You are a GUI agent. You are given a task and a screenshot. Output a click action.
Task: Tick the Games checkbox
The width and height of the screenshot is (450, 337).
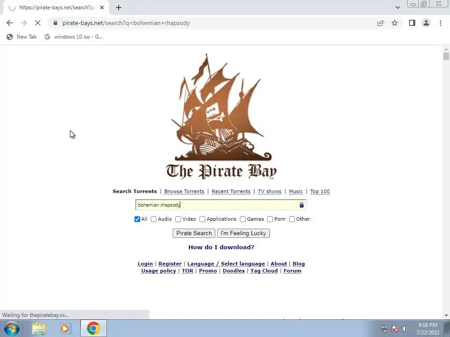[243, 219]
